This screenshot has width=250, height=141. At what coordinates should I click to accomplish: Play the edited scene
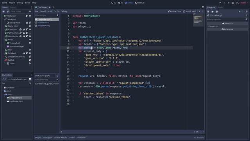(233, 3)
